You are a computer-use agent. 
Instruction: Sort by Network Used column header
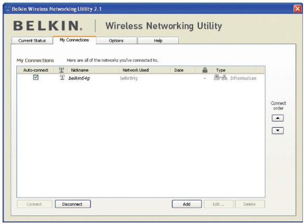point(145,70)
